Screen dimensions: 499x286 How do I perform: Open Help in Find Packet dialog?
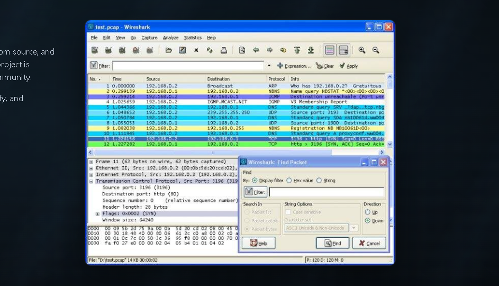258,243
